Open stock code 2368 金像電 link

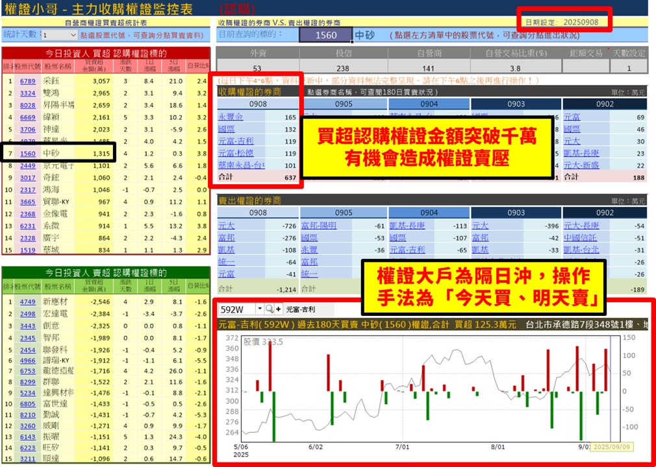pyautogui.click(x=28, y=214)
